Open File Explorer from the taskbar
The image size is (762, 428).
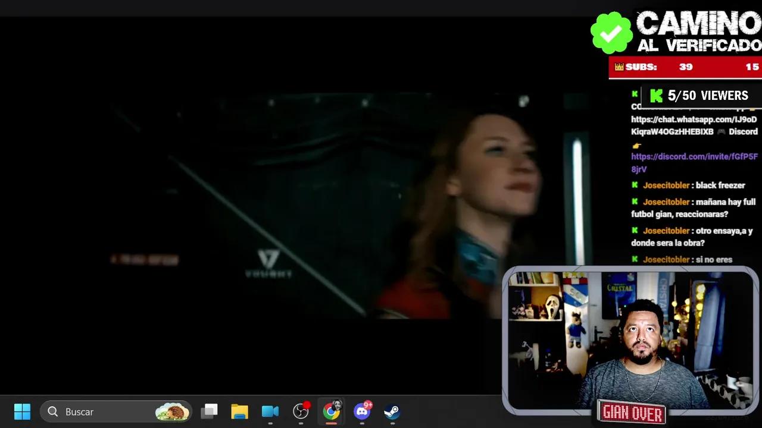tap(239, 411)
